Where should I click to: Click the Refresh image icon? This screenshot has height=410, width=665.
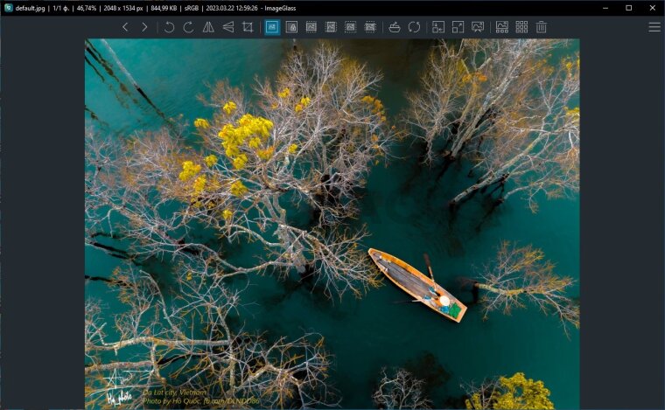coord(414,27)
